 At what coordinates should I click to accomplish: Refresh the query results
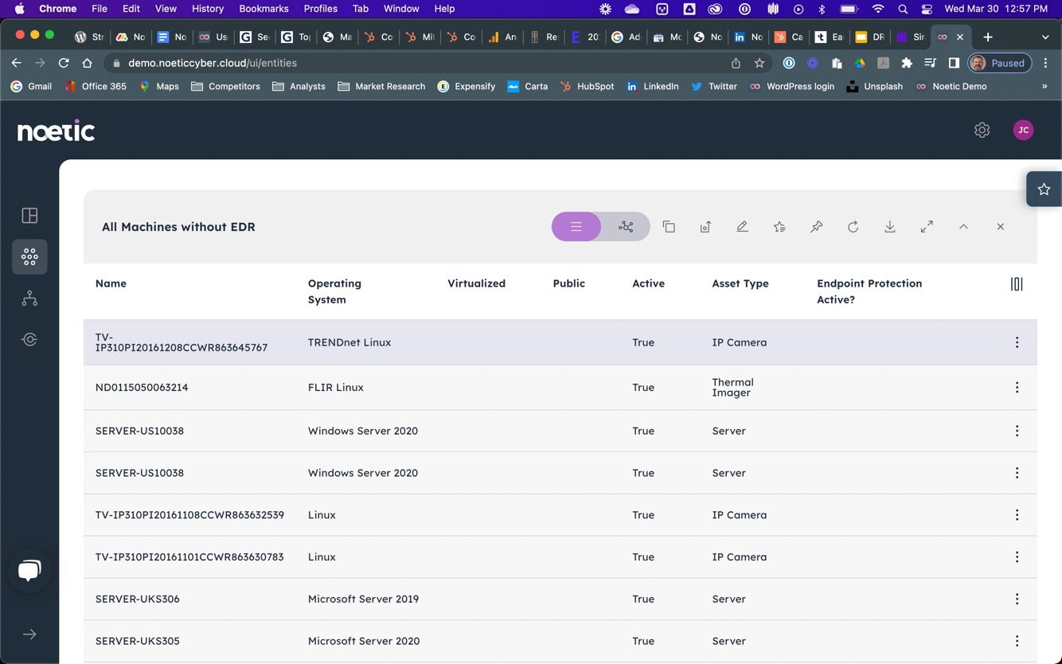point(853,227)
